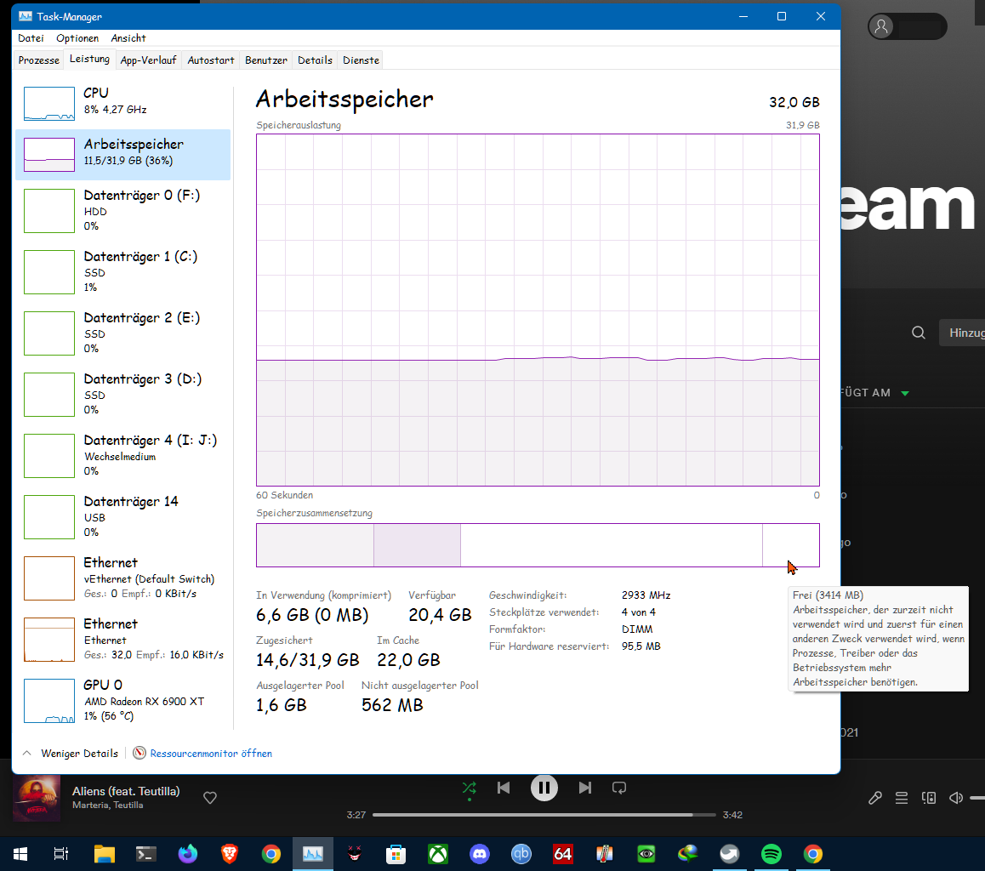This screenshot has width=985, height=871.
Task: Open the Ansicht menu
Action: 128,38
